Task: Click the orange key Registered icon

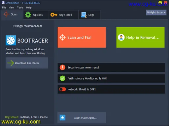Action: pyautogui.click(x=54, y=15)
